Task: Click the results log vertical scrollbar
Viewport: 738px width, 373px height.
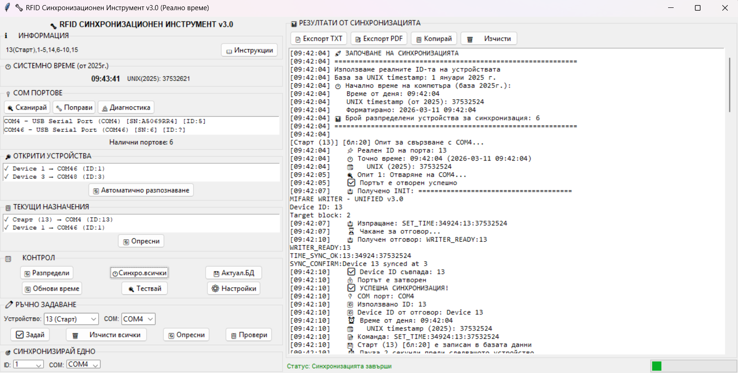Action: [729, 85]
